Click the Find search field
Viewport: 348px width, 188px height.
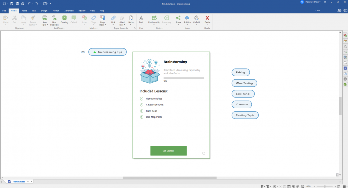tap(324, 10)
